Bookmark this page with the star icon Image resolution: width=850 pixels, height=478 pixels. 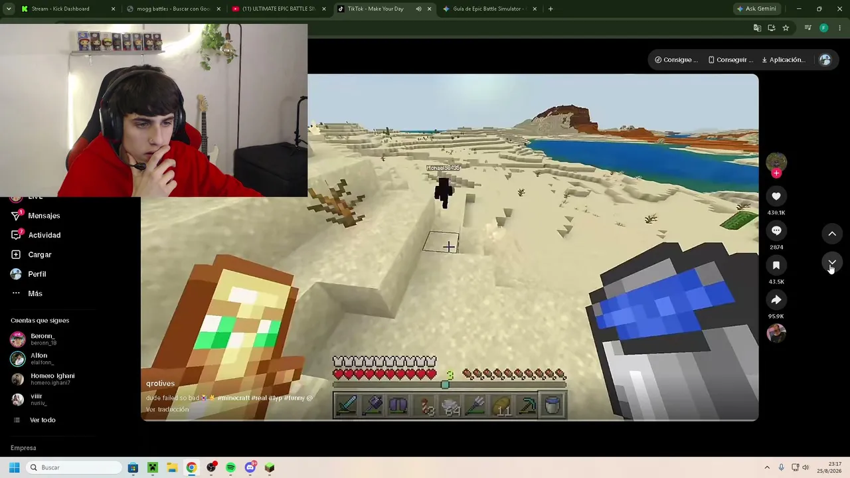click(786, 28)
